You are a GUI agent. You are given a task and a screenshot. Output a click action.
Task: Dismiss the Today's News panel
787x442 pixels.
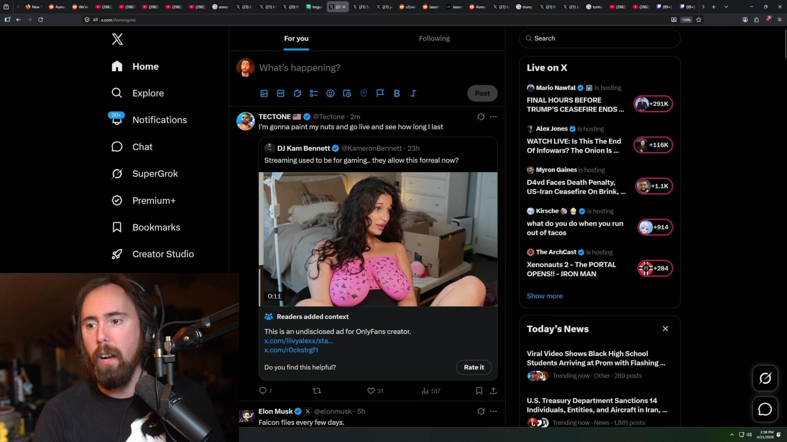click(x=665, y=329)
